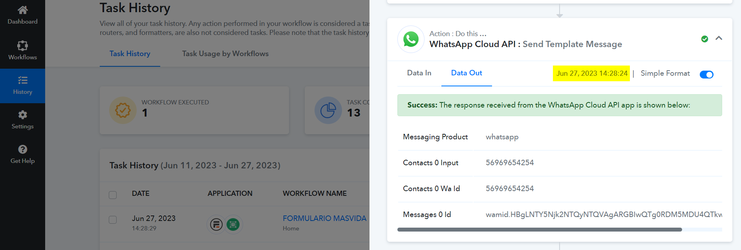Check the select-all checkbox beside DATE
The width and height of the screenshot is (741, 250).
click(113, 195)
